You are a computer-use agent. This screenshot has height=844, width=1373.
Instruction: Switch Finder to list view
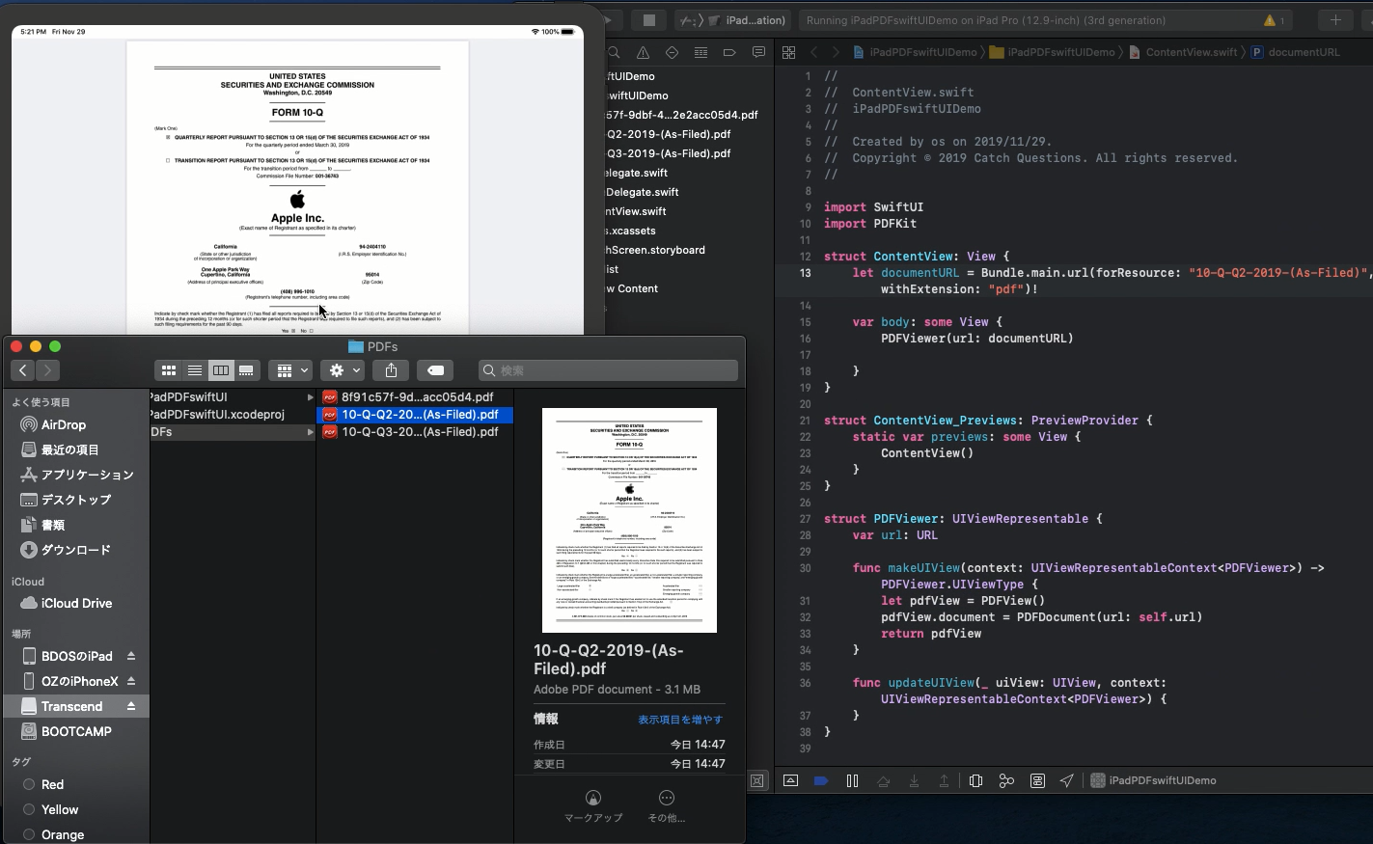pos(195,370)
